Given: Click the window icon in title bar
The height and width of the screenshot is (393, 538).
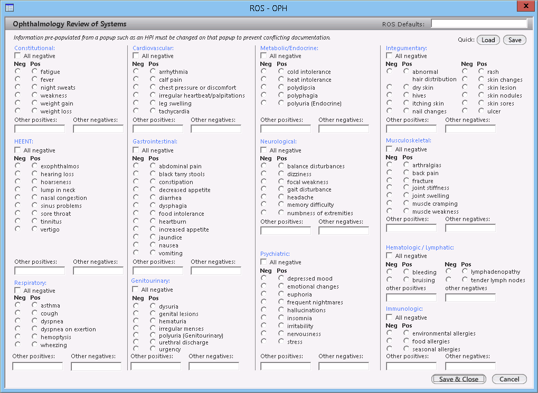Looking at the screenshot, I should (10, 7).
